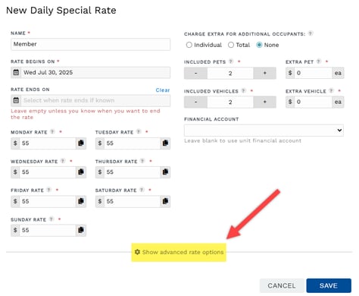Click the Clear link for end date

coord(163,90)
